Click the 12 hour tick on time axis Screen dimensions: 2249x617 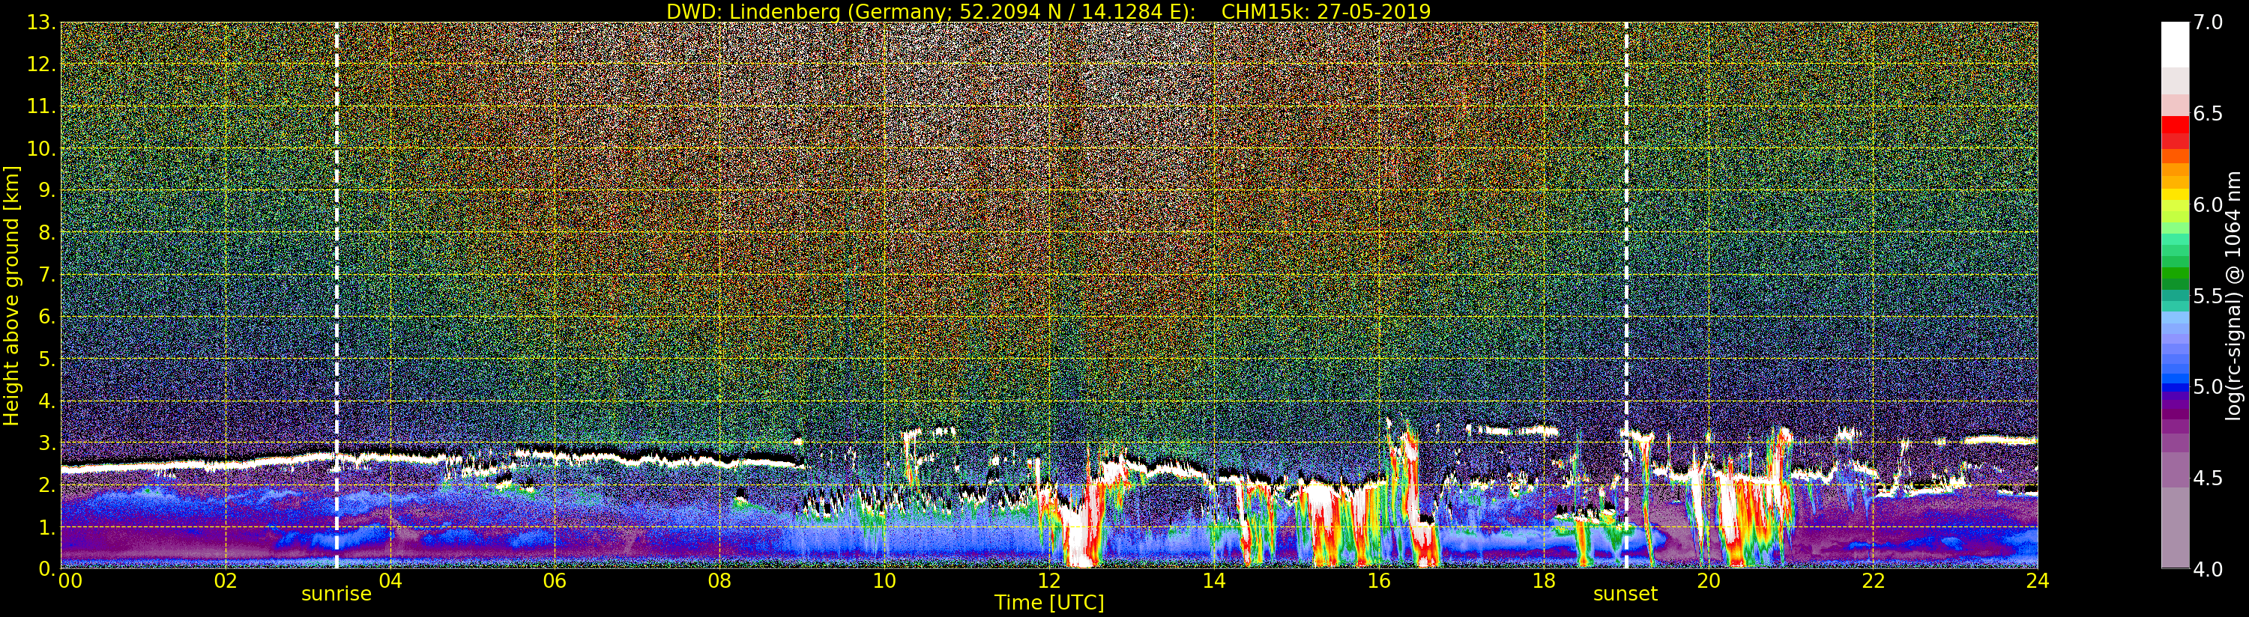pos(1048,581)
